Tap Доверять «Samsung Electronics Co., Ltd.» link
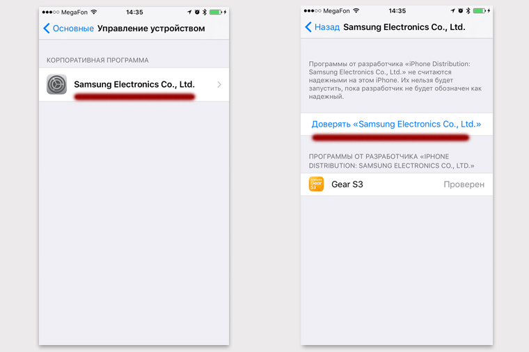This screenshot has width=529, height=352. [x=396, y=124]
